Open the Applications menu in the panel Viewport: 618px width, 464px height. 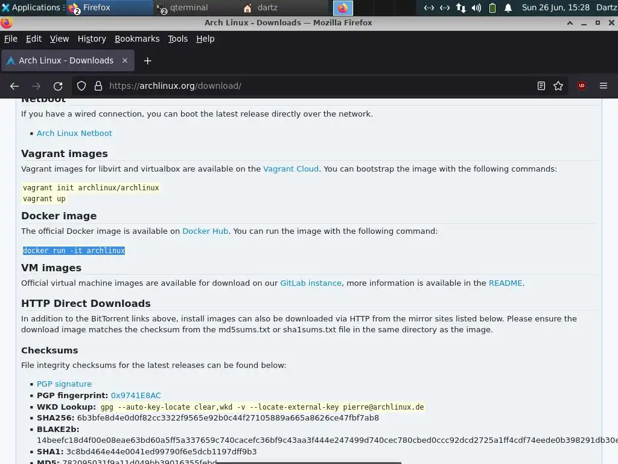click(32, 7)
